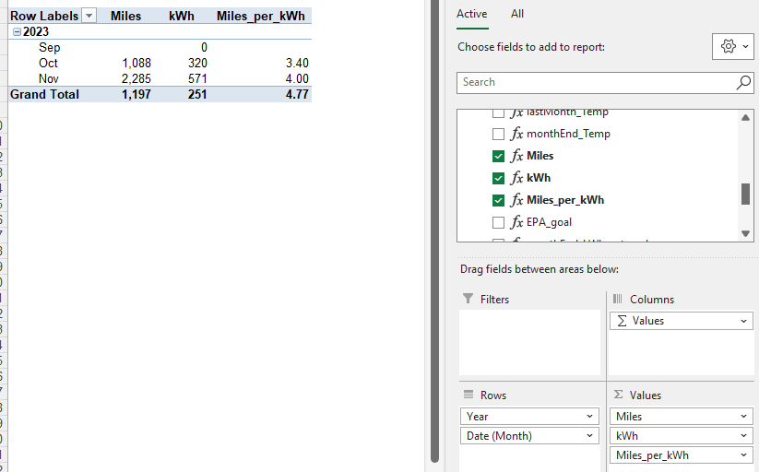Image resolution: width=759 pixels, height=472 pixels.
Task: Open the gear Tools settings button
Action: (x=733, y=46)
